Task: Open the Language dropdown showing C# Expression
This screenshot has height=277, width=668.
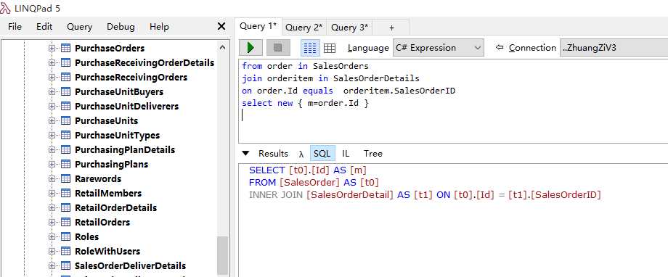Action: coord(439,48)
